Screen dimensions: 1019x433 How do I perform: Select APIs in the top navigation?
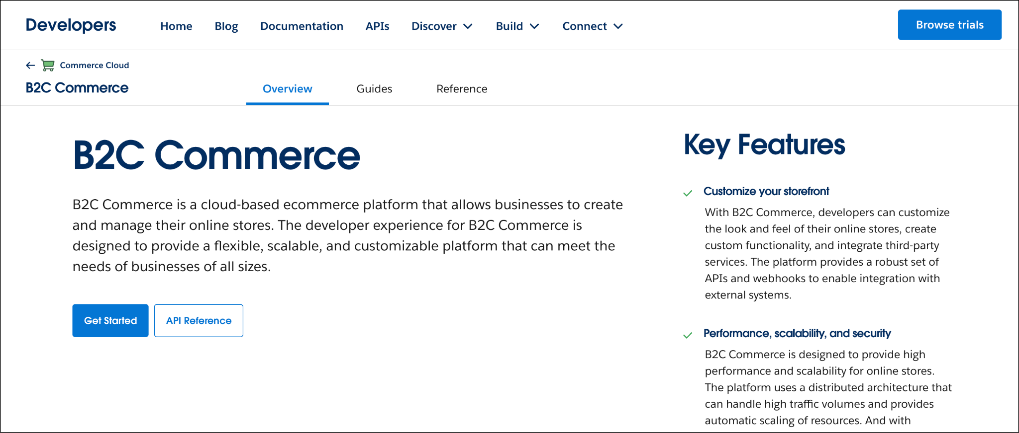coord(377,26)
